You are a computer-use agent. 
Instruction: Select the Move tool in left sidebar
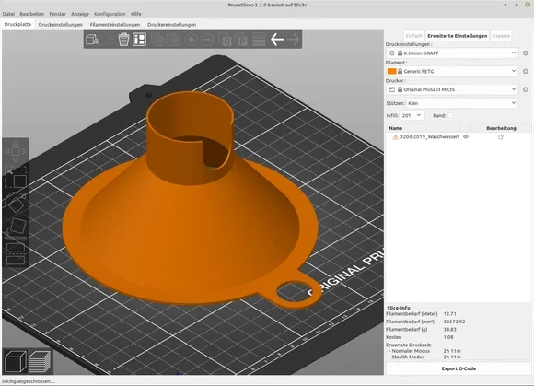point(16,152)
